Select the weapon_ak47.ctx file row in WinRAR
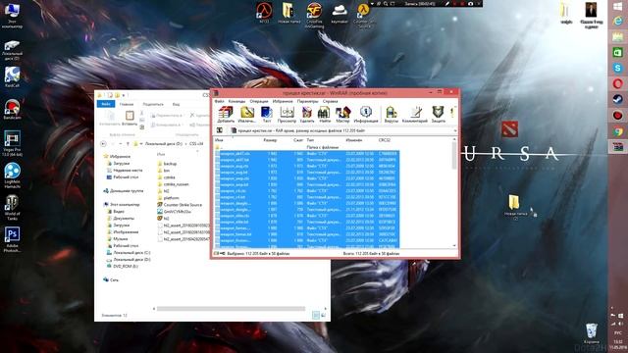628x353 pixels. (x=306, y=153)
